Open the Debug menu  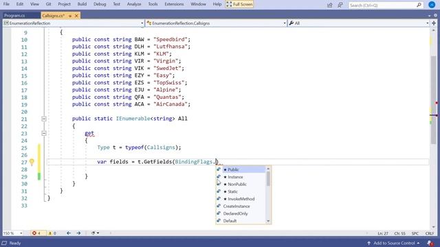point(100,4)
